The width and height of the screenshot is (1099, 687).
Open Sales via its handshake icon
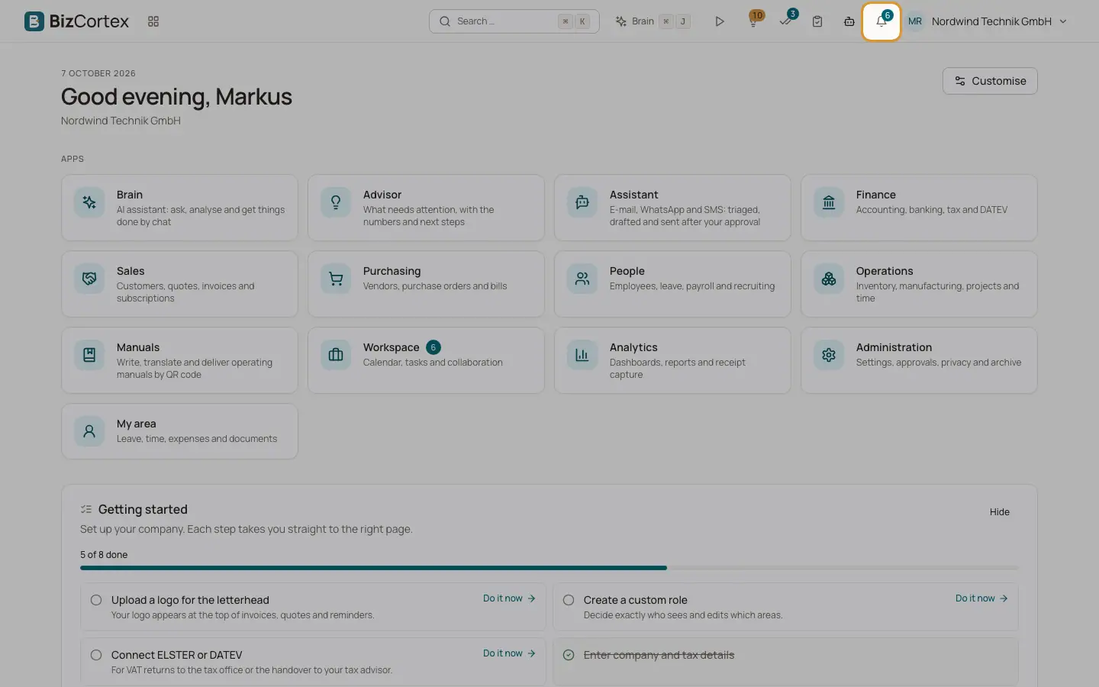click(x=89, y=279)
